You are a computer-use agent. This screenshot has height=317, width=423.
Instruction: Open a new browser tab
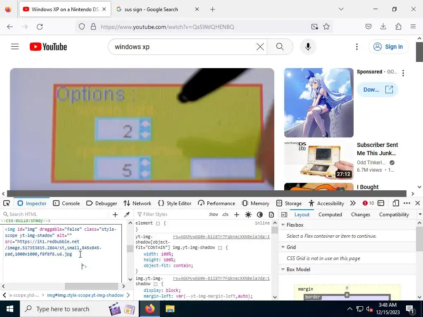213,9
